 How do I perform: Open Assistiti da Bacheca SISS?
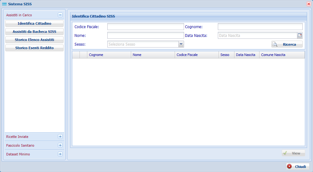[34, 32]
